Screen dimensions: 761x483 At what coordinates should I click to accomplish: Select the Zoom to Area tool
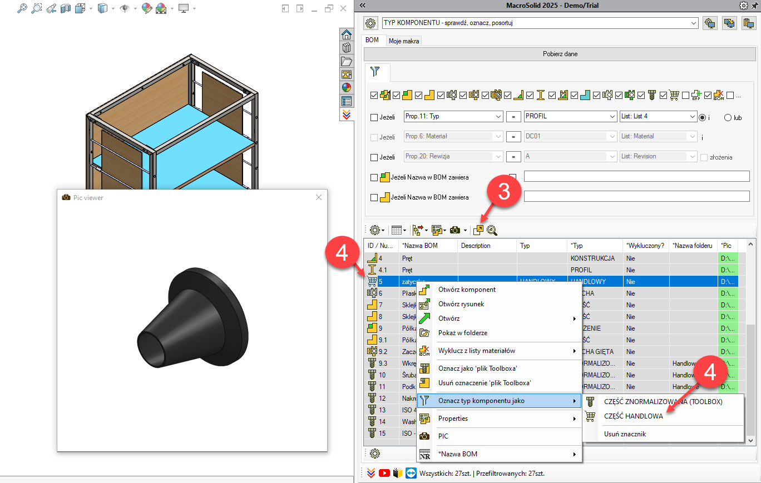pyautogui.click(x=37, y=8)
